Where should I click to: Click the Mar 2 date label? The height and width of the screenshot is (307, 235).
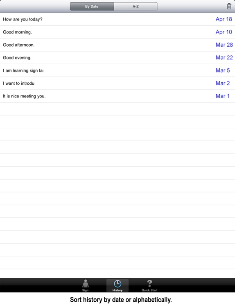[x=223, y=83]
